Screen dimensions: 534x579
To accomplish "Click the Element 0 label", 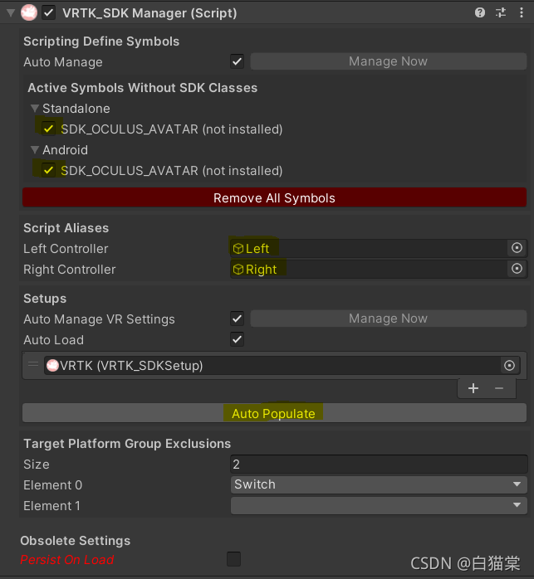I will pos(52,484).
